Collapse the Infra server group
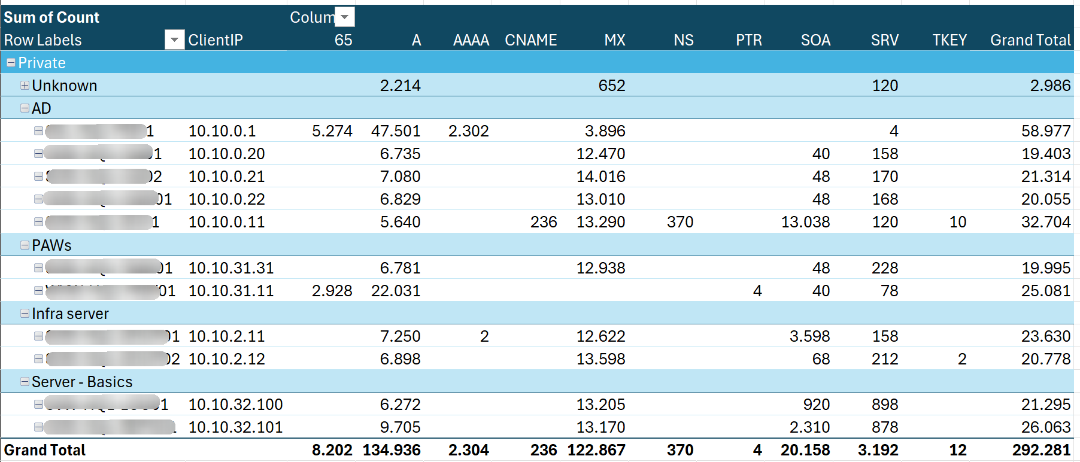This screenshot has width=1080, height=462. click(x=25, y=314)
